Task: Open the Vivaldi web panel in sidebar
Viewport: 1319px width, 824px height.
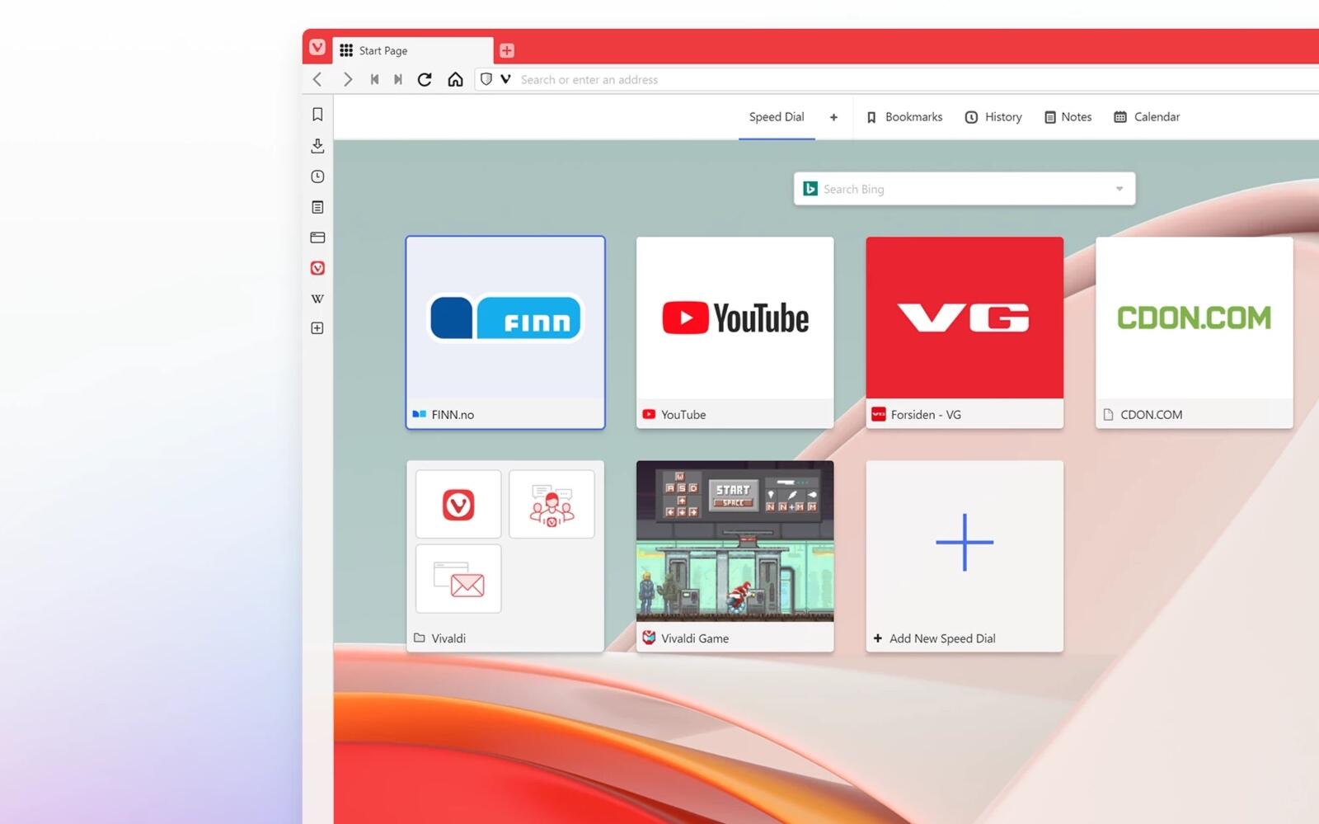Action: pos(317,268)
